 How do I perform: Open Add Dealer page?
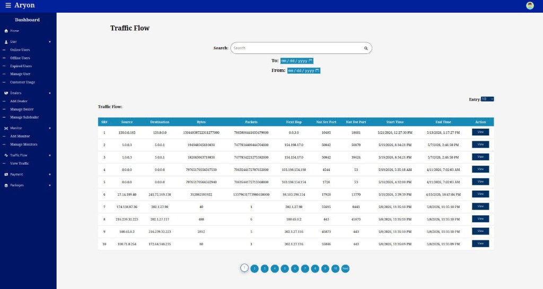[x=19, y=101]
